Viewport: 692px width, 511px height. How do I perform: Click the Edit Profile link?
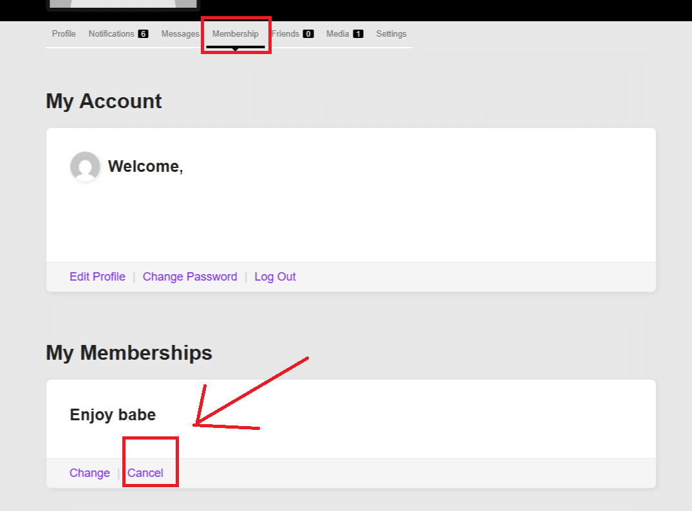click(x=98, y=277)
